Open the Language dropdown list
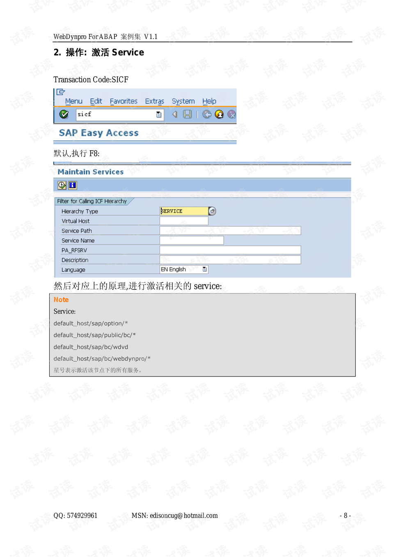 (205, 269)
